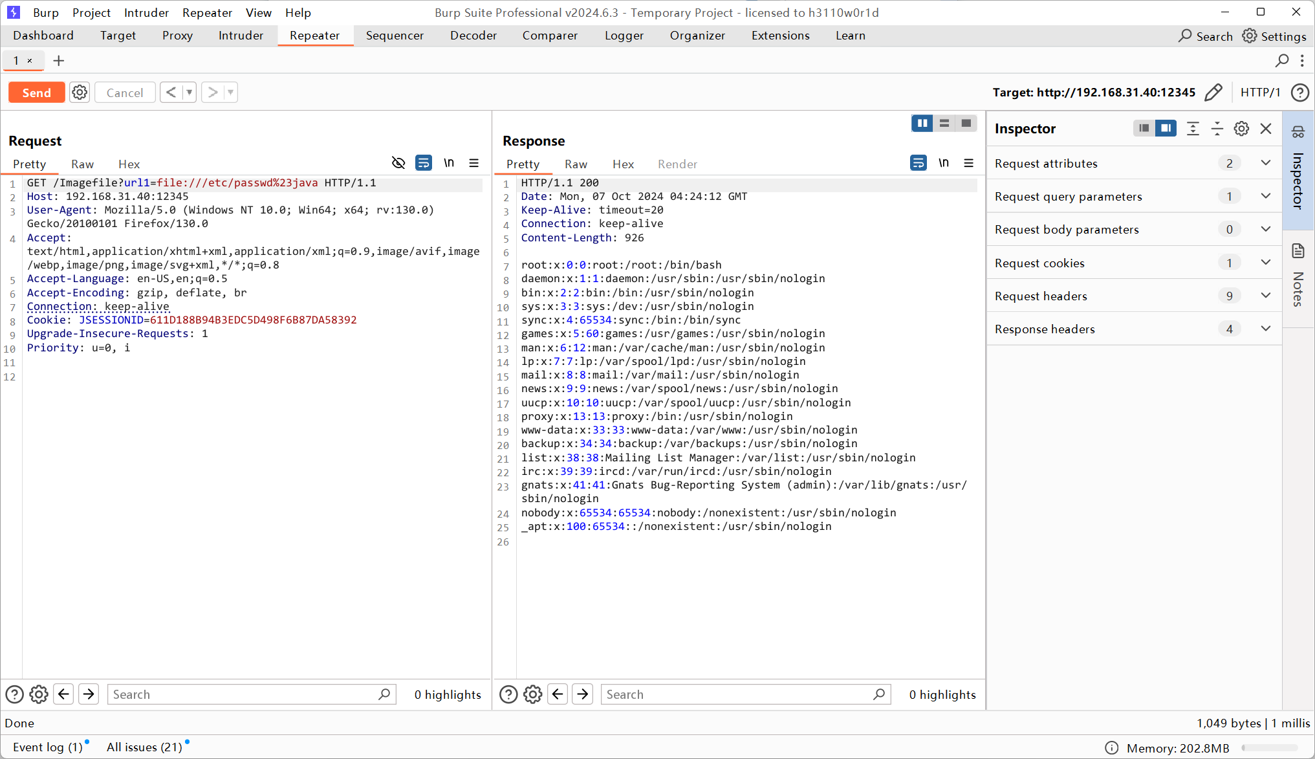Send the request
This screenshot has height=759, width=1315.
[x=37, y=93]
